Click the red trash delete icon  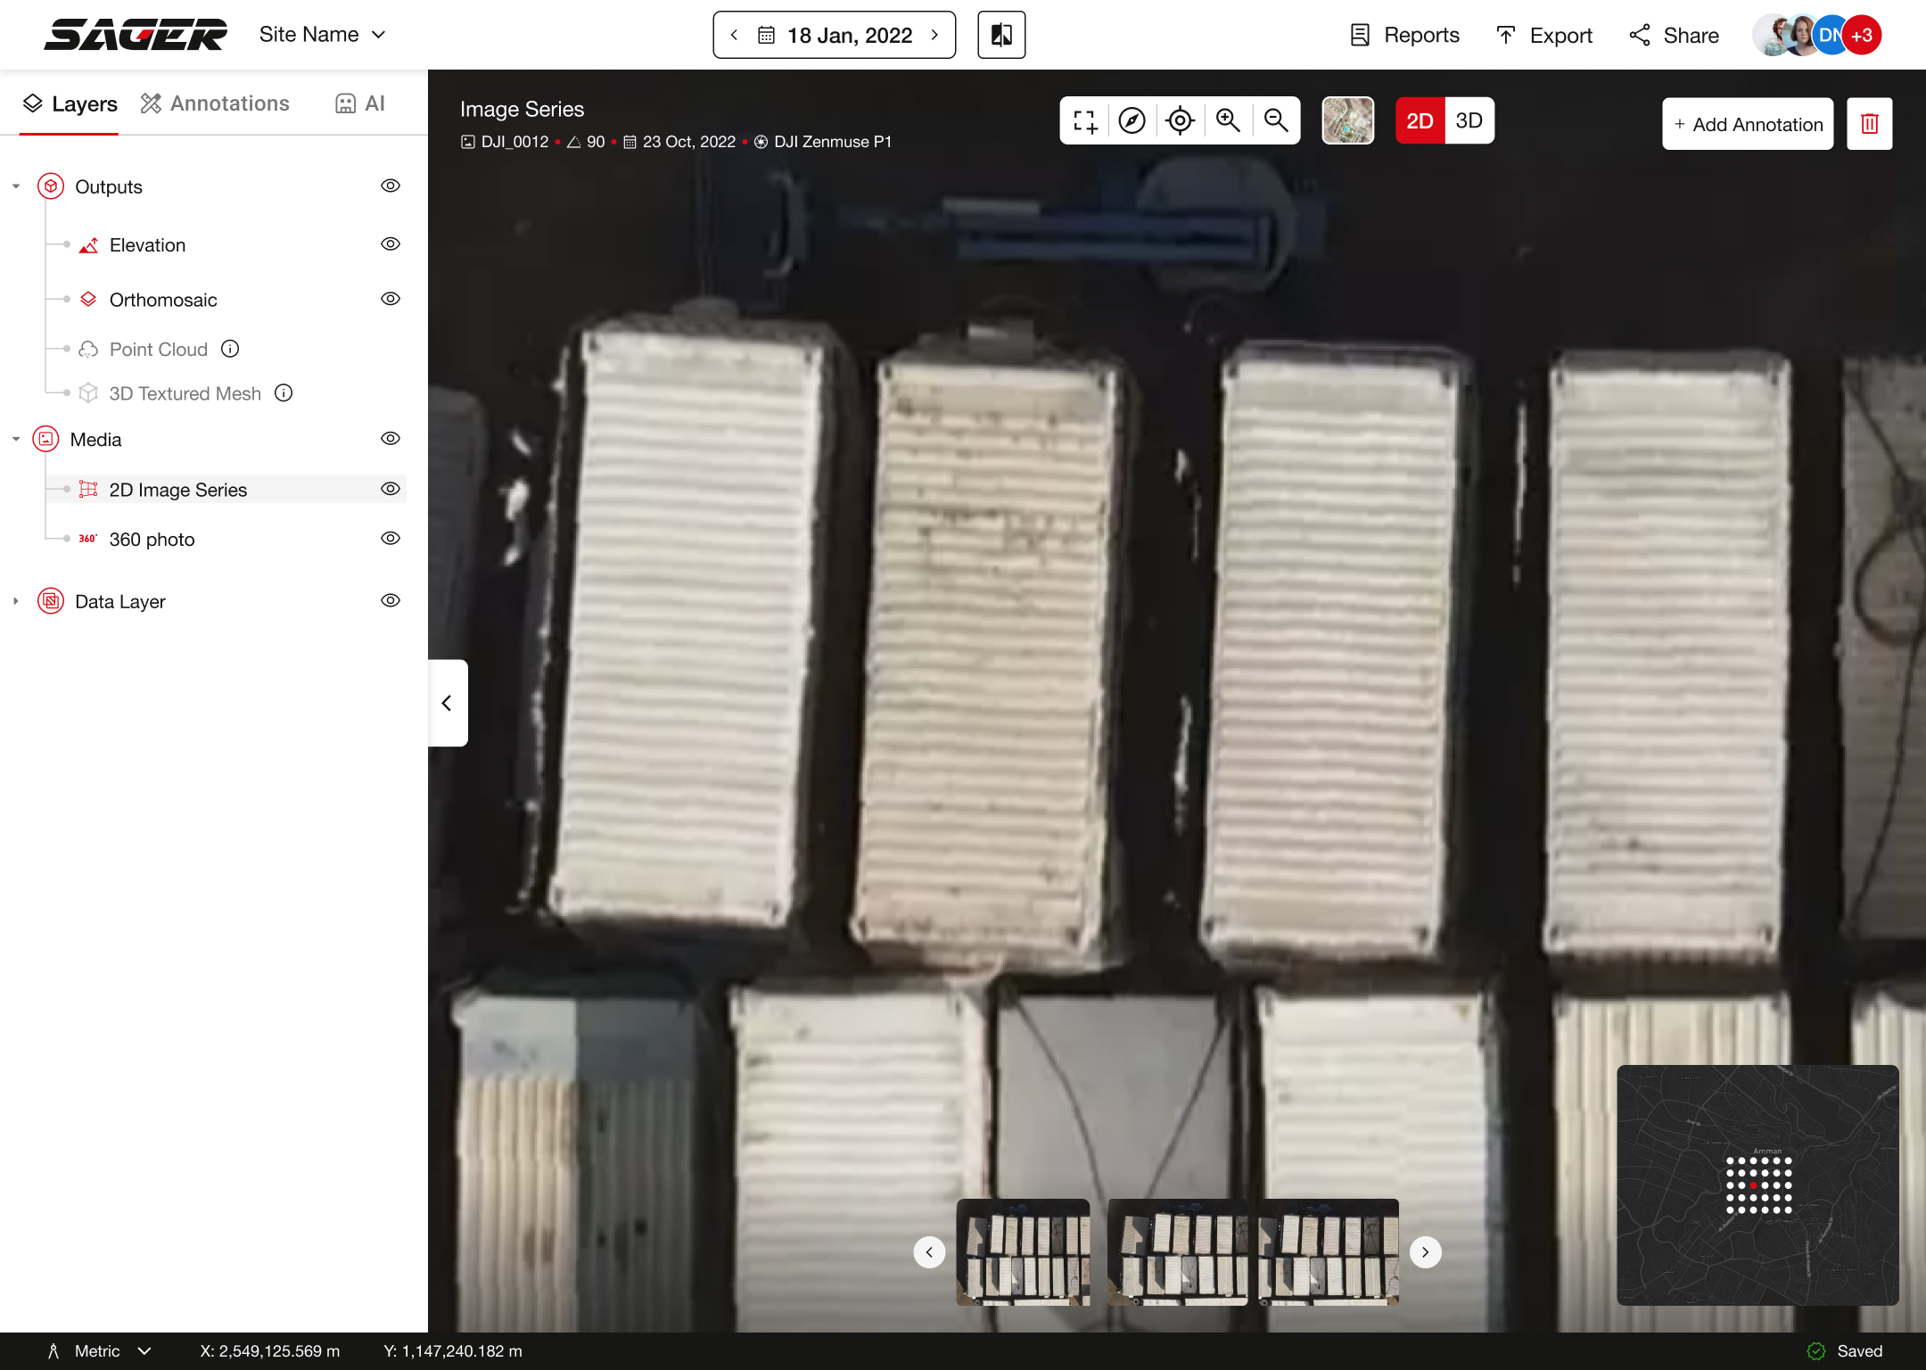click(x=1869, y=124)
